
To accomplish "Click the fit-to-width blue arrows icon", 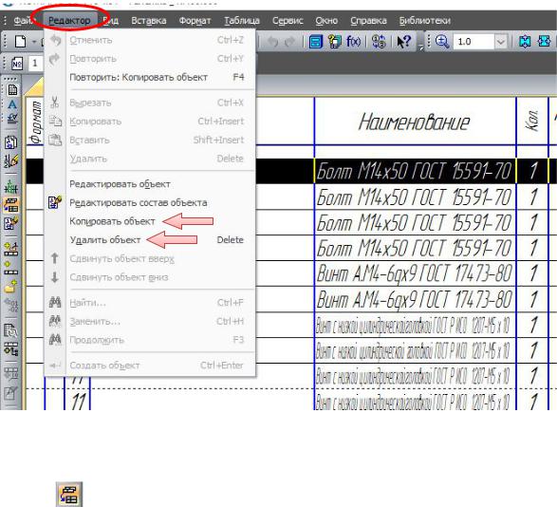I will (x=544, y=42).
